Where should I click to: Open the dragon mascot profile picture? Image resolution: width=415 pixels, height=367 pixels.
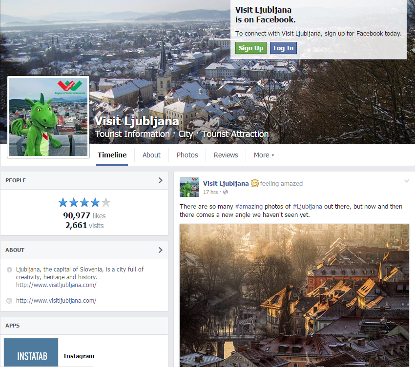click(x=48, y=117)
